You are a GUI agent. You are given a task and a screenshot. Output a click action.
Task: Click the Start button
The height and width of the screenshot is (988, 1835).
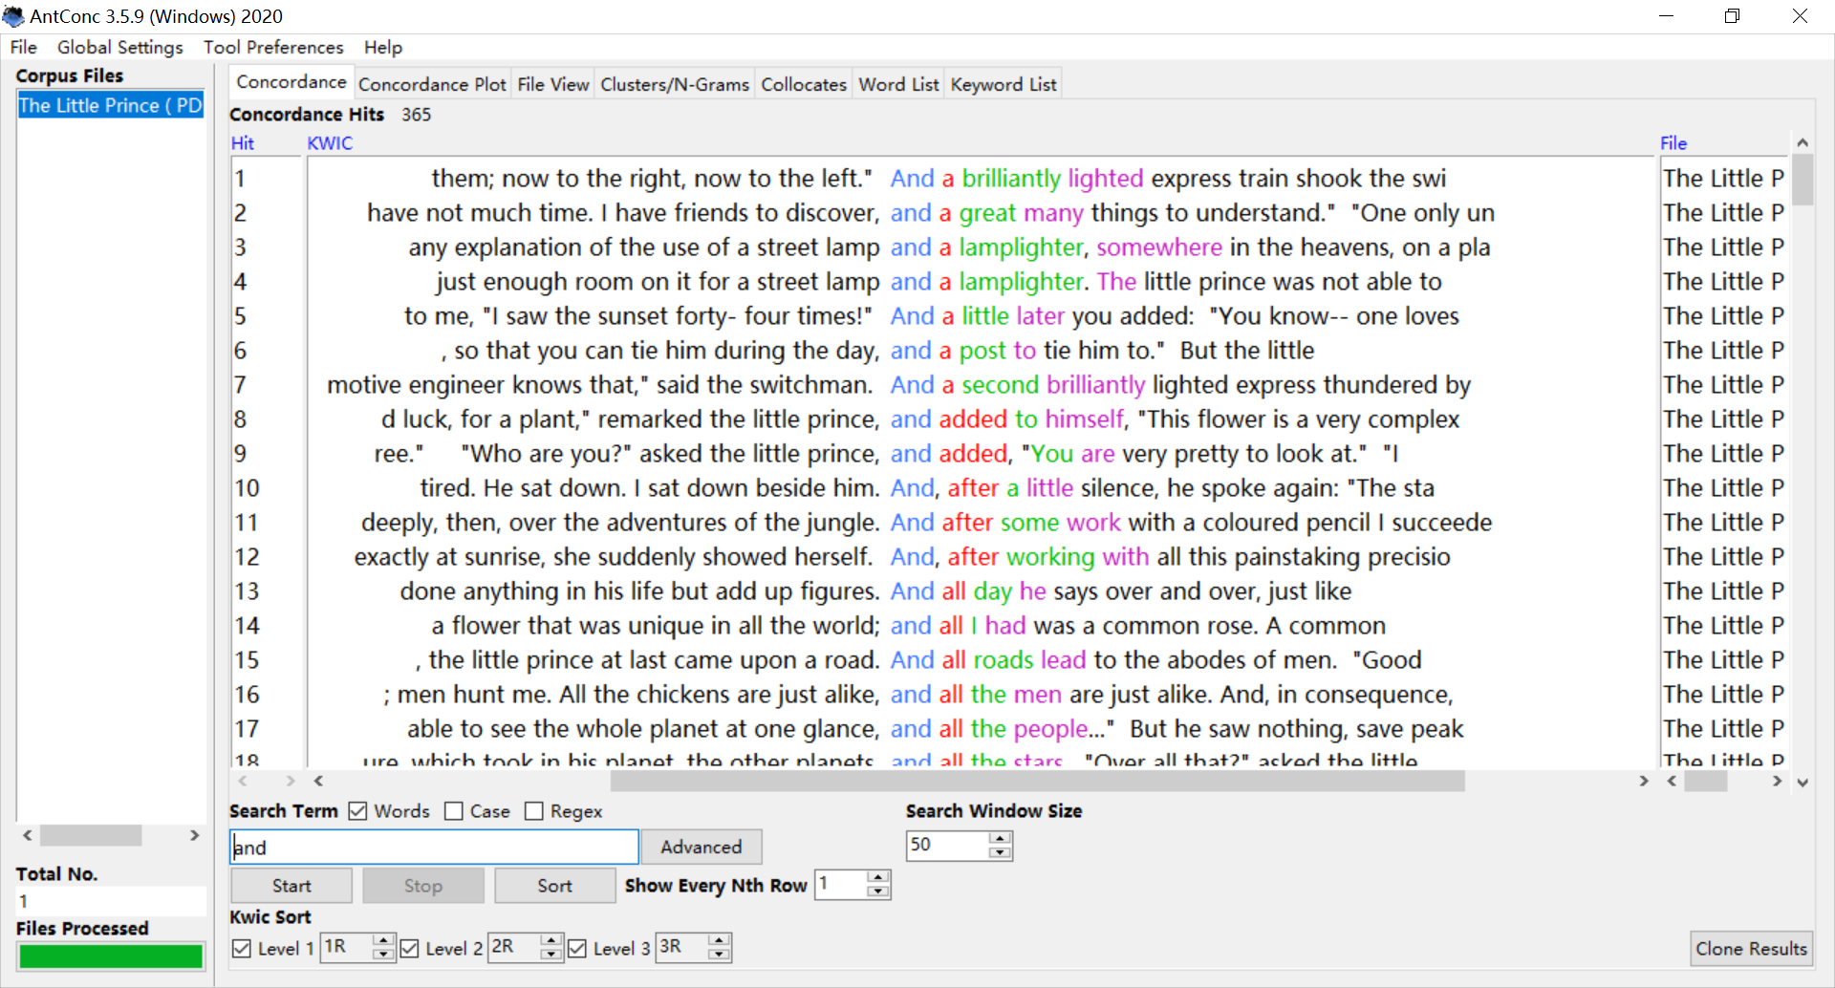(291, 886)
